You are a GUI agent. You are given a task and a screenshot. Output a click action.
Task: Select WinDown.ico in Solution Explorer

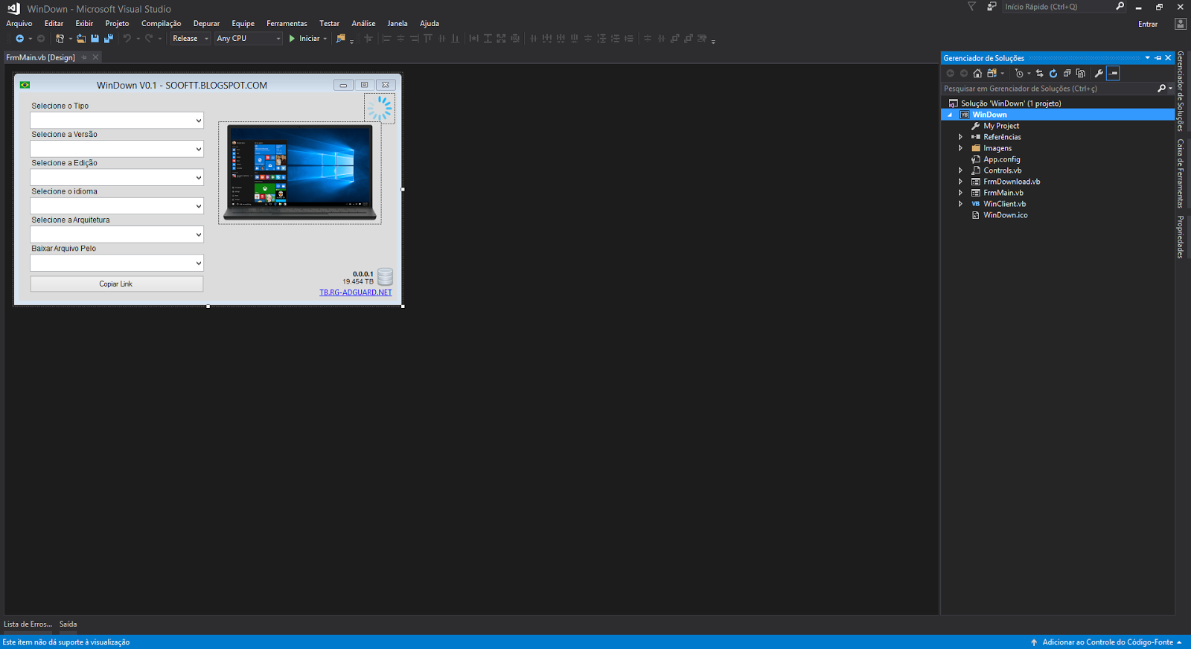point(1005,215)
